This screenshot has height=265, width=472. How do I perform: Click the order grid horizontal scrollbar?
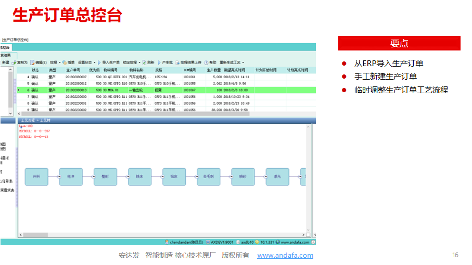135,114
